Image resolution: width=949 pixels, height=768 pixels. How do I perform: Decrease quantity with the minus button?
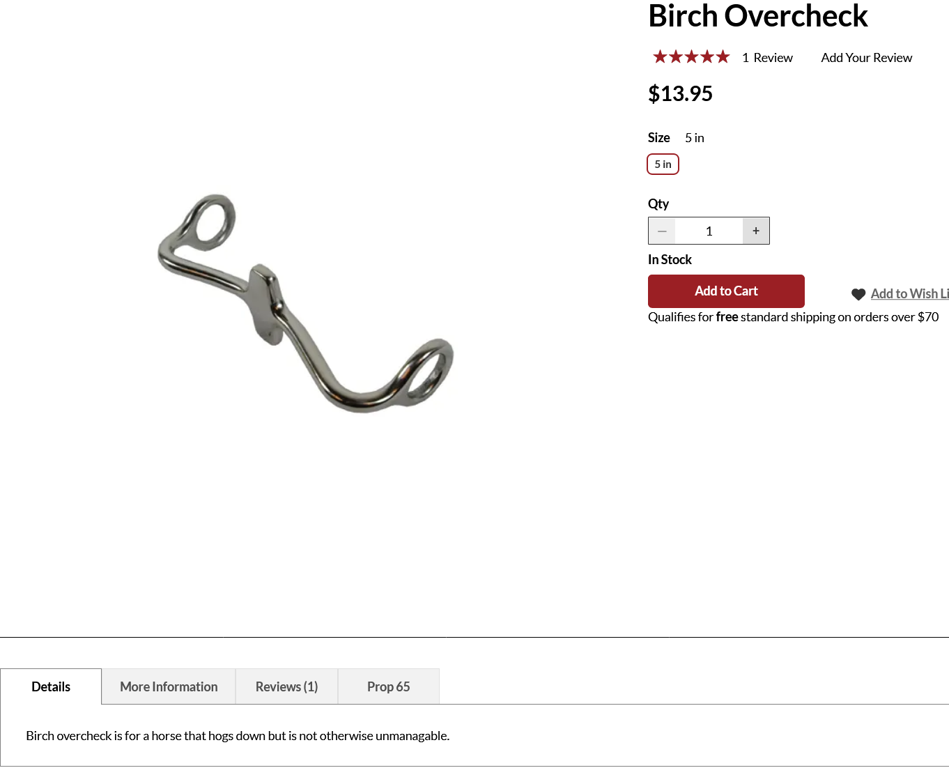(x=662, y=231)
